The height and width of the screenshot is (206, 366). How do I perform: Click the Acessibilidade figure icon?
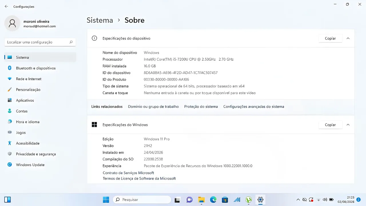click(10, 143)
